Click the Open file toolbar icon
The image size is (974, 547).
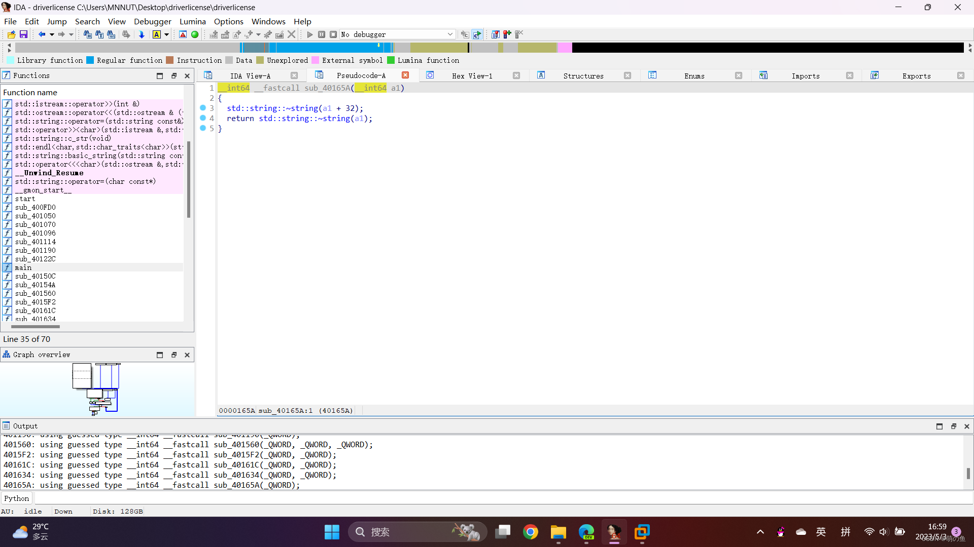click(x=11, y=34)
